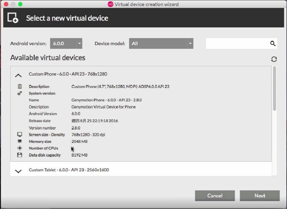The image size is (287, 209).
Task: Click the Number of CPUs label
Action: coord(43,148)
